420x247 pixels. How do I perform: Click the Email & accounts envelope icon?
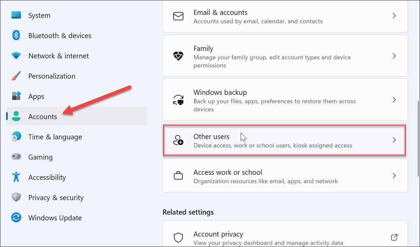click(x=178, y=16)
